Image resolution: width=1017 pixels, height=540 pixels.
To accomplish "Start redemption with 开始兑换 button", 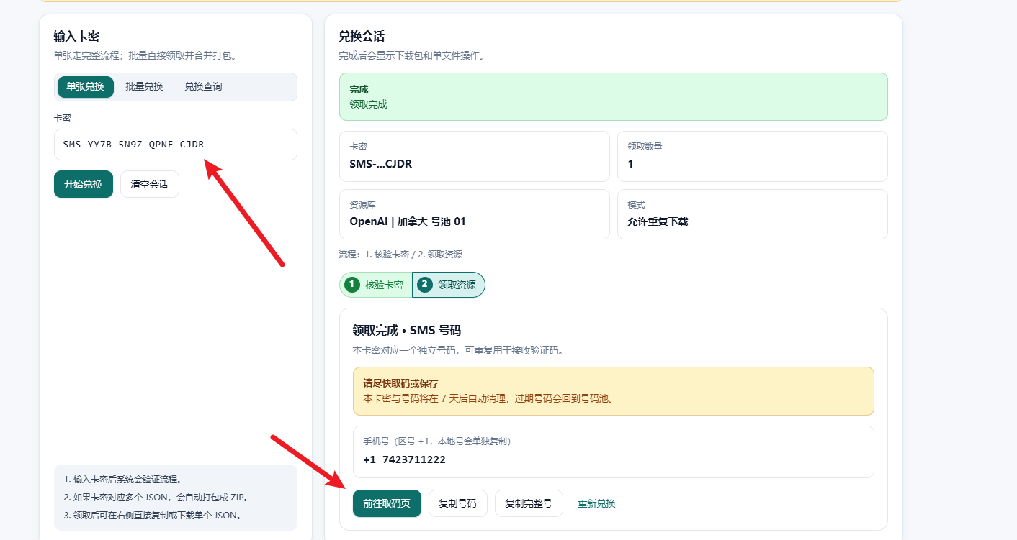I will pyautogui.click(x=84, y=184).
